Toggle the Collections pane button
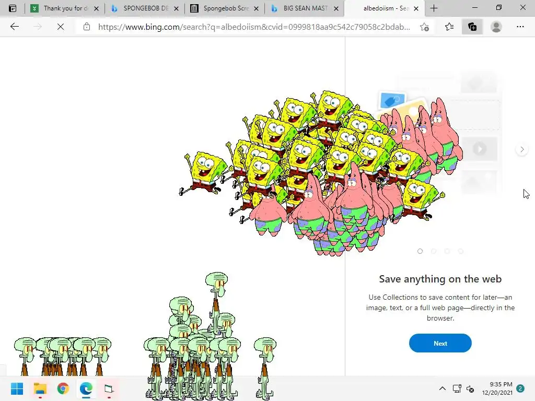The height and width of the screenshot is (401, 535). pyautogui.click(x=472, y=27)
